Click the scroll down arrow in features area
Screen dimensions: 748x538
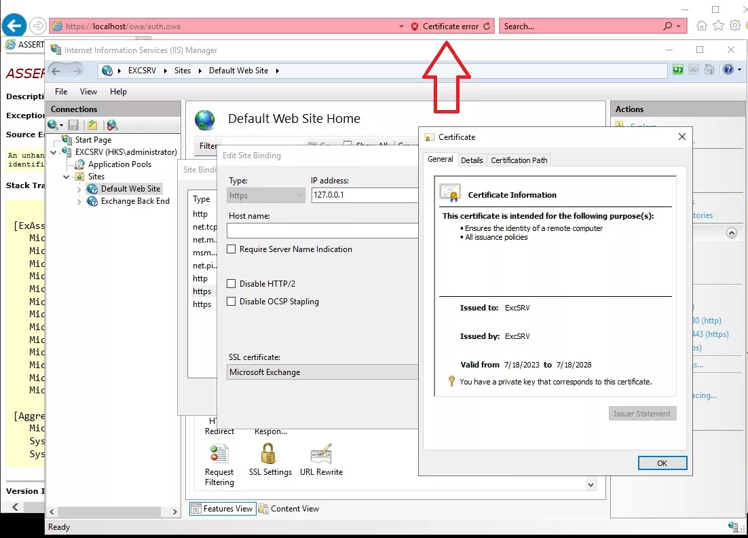[591, 485]
